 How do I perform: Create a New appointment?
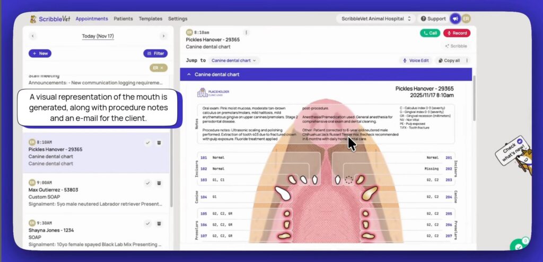40,53
